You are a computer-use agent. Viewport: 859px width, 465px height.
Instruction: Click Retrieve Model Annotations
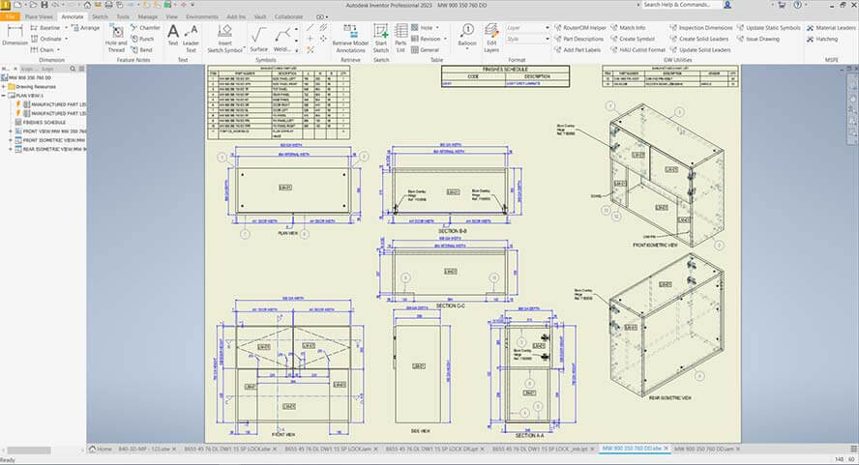tap(349, 37)
